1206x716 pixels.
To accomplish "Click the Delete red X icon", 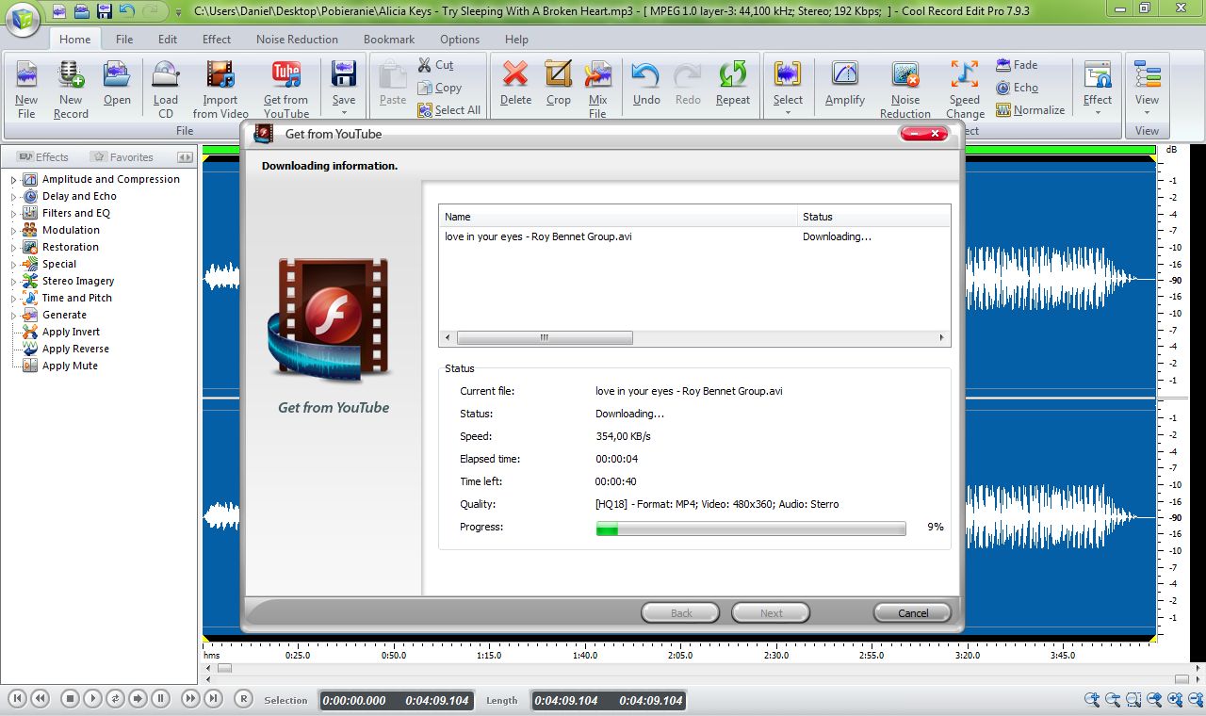I will click(x=515, y=75).
